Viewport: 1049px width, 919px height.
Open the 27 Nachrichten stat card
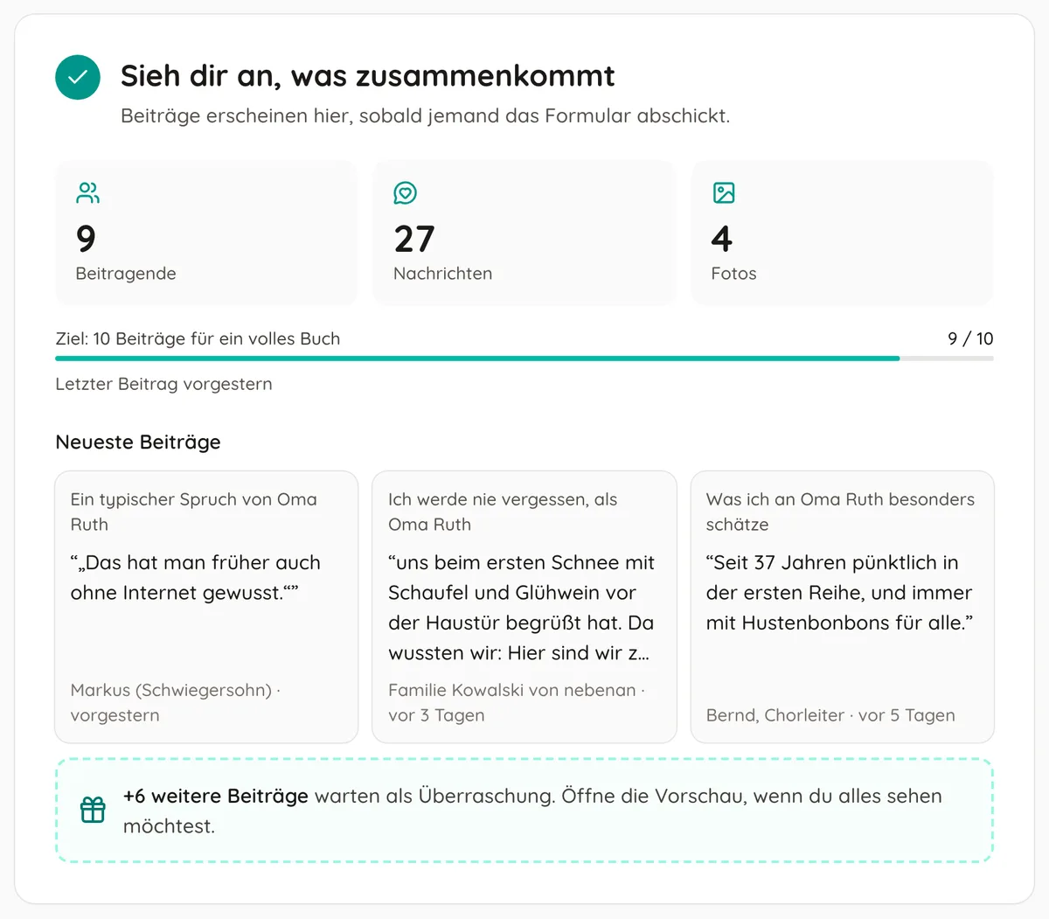coord(524,233)
